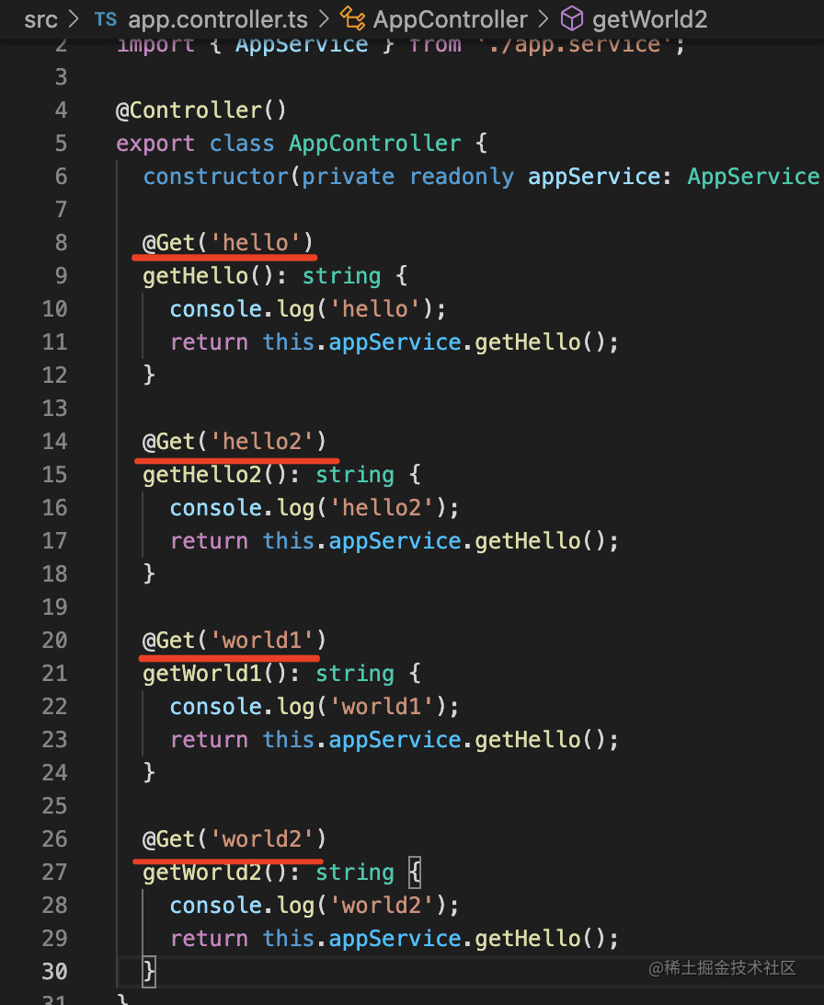Click the TS file icon in breadcrumb
The height and width of the screenshot is (1005, 824).
[106, 19]
